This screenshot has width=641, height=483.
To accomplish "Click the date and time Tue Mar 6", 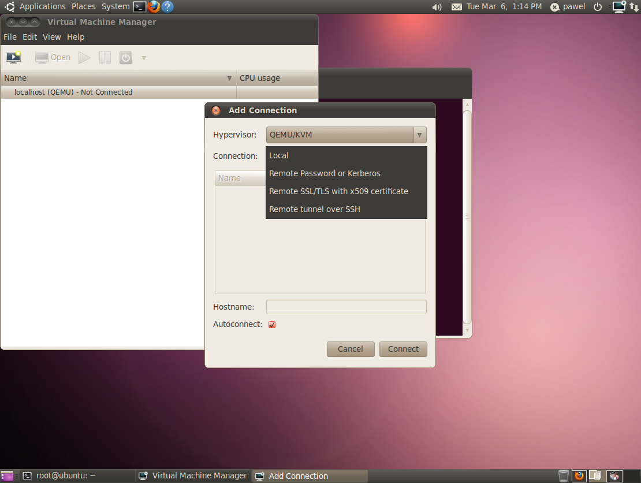I will (504, 6).
